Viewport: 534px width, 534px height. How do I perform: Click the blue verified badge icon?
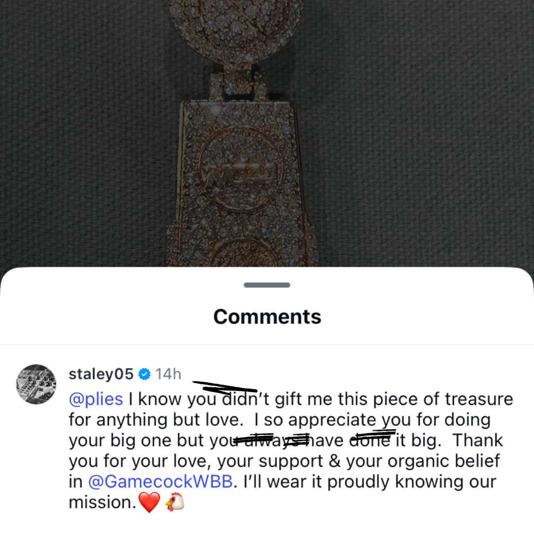[x=144, y=374]
